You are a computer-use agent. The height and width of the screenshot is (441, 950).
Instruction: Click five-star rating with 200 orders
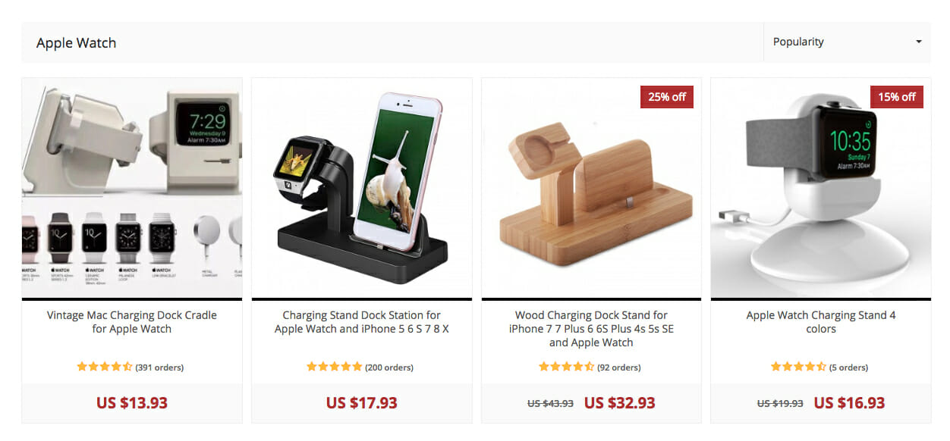tap(335, 367)
